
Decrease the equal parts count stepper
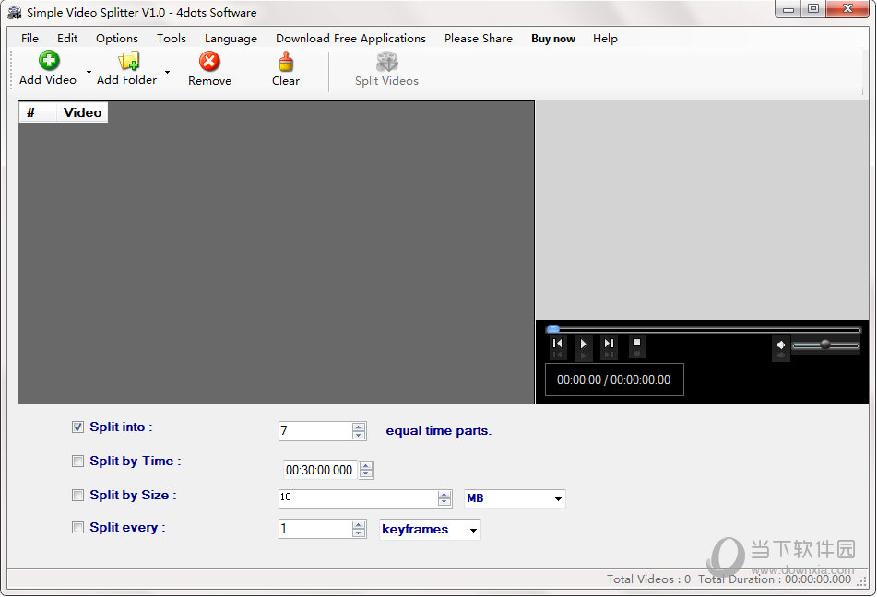click(359, 436)
